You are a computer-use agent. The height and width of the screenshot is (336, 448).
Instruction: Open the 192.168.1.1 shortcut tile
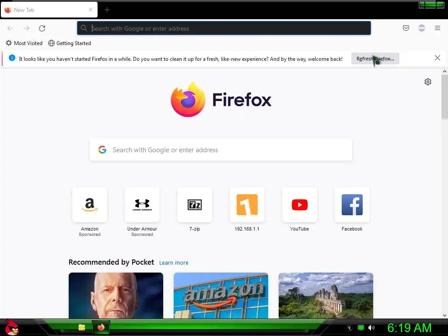click(247, 205)
